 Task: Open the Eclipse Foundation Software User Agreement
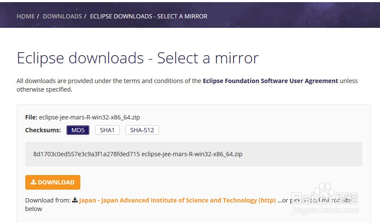click(x=270, y=80)
